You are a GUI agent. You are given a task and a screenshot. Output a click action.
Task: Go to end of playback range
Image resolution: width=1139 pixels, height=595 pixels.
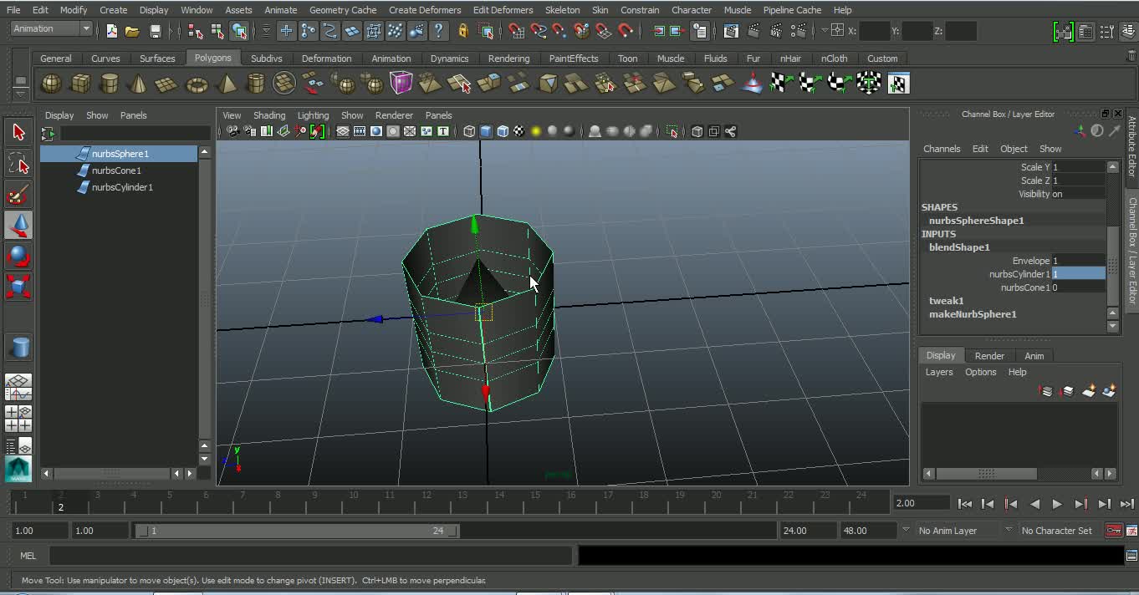(x=1127, y=504)
